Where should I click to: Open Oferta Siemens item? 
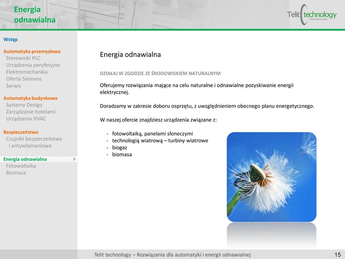(x=24, y=79)
